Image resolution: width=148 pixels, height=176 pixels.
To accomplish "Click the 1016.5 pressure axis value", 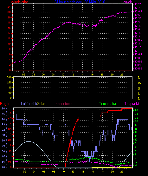I will tap(138, 11).
